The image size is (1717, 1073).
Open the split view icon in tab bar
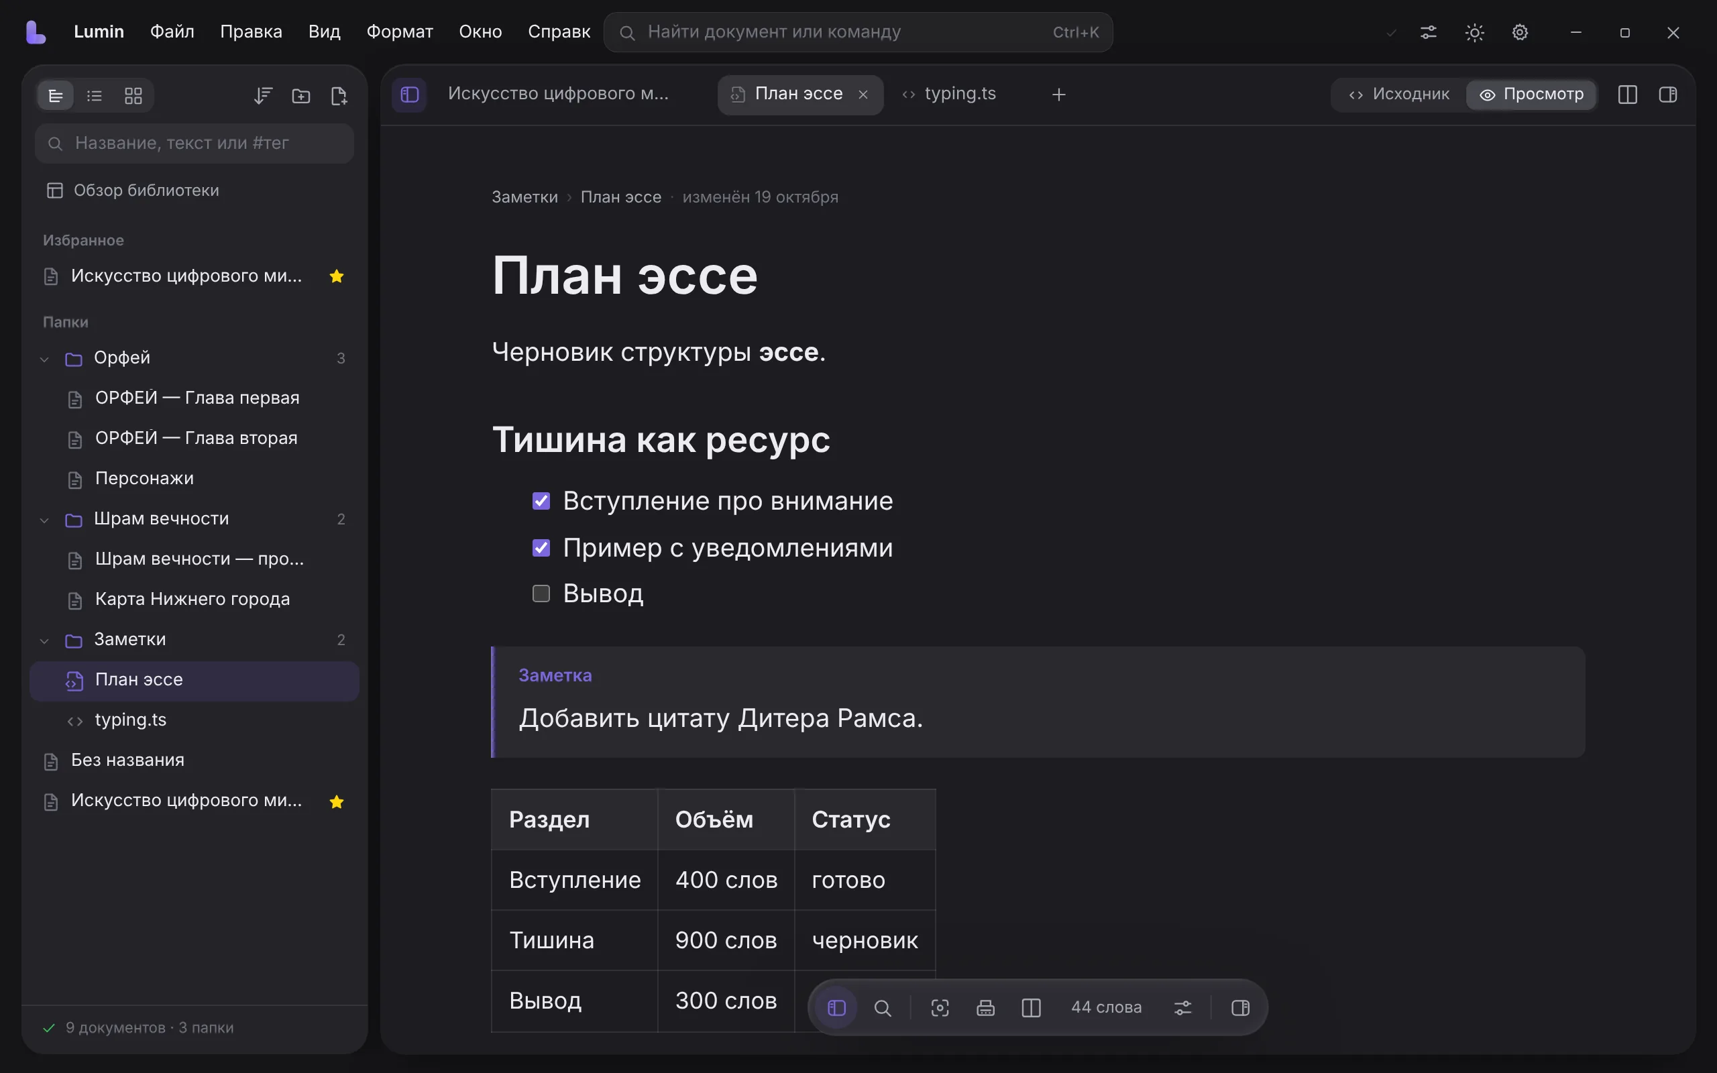(1628, 95)
